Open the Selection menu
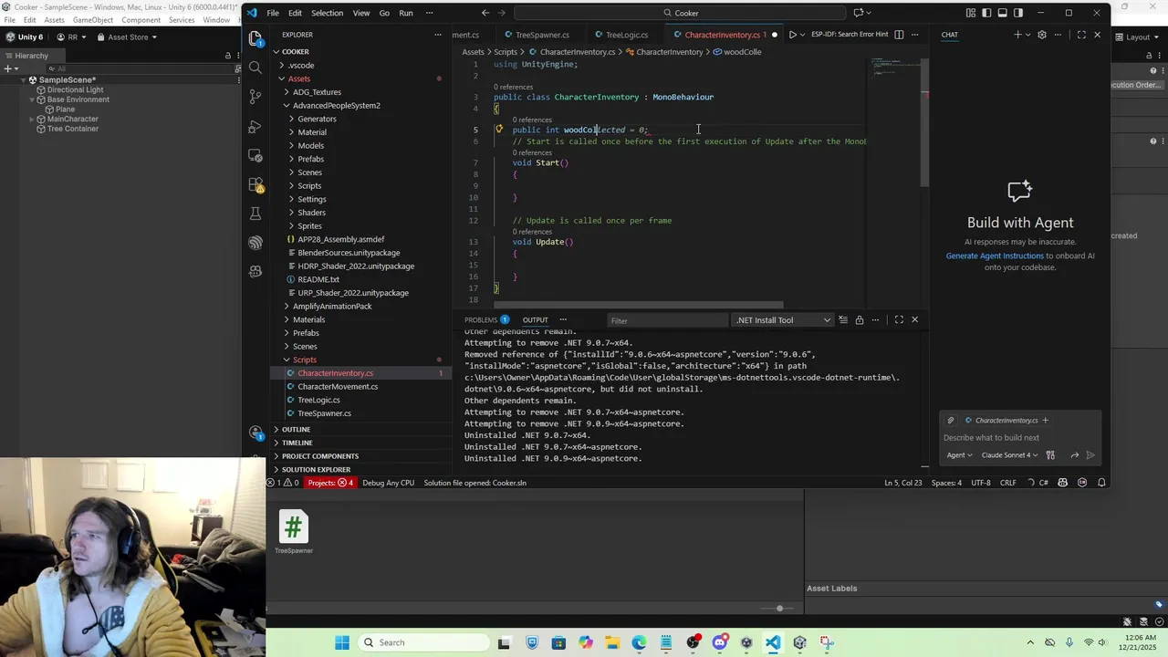 [x=327, y=13]
